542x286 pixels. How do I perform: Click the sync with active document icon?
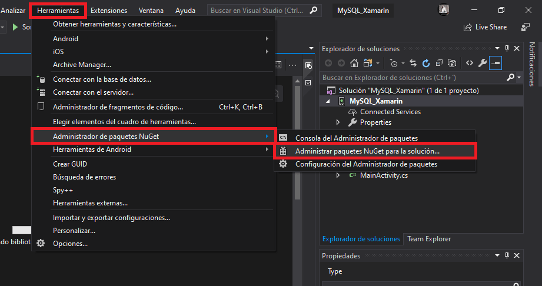[x=413, y=63]
